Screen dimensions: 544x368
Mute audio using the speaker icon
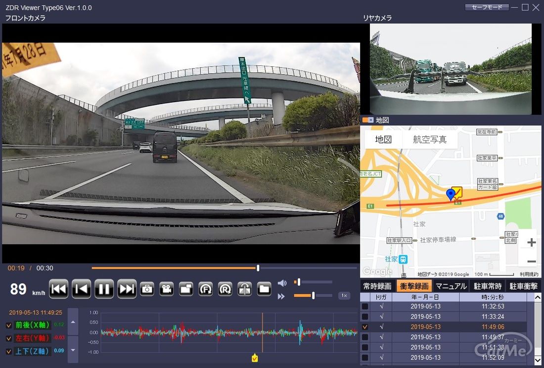[x=282, y=283]
